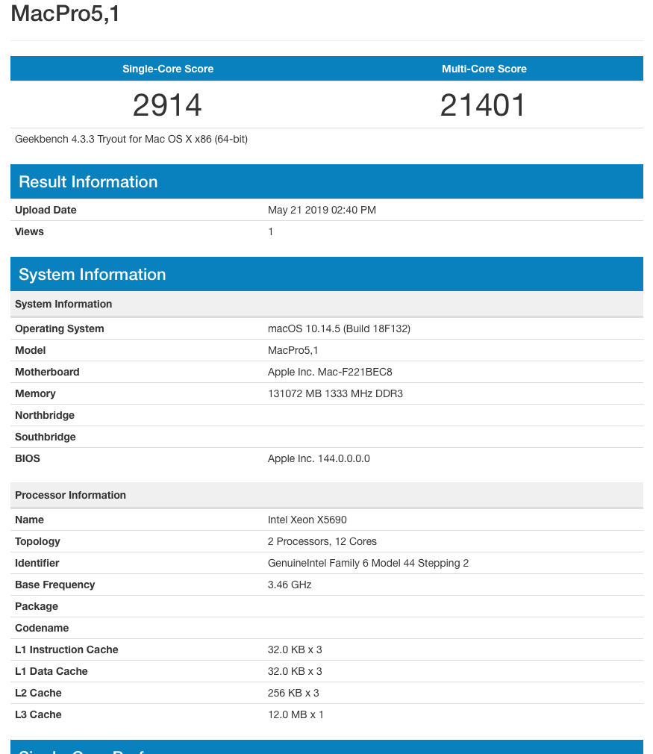Select the L1 Data Cache 32.0 KB value
Viewport: 653px width, 754px height.
click(x=295, y=671)
